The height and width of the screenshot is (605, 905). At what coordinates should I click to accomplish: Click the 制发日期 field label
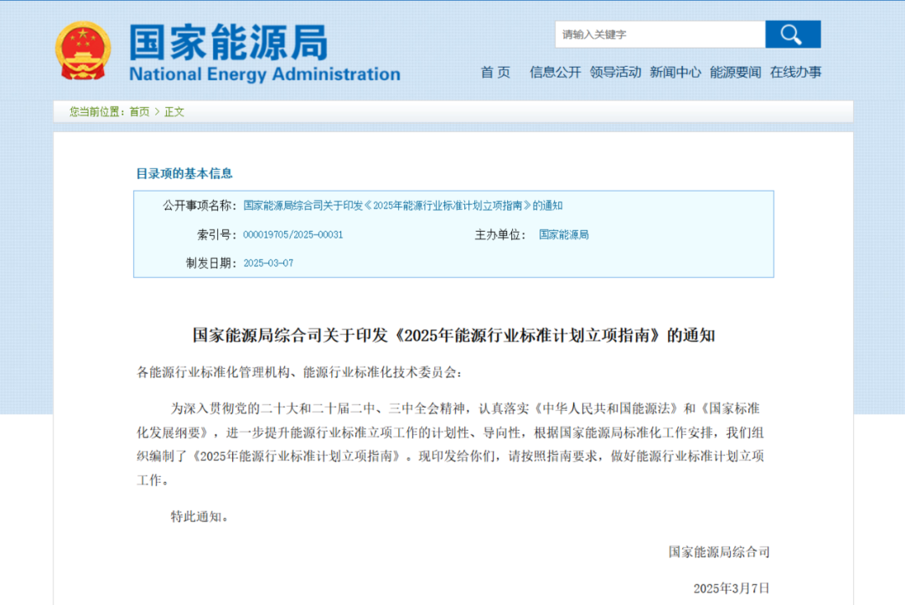coord(211,264)
